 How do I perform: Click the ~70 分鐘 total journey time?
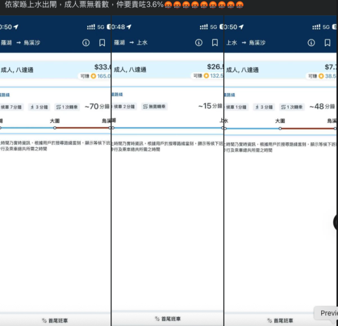(x=97, y=107)
